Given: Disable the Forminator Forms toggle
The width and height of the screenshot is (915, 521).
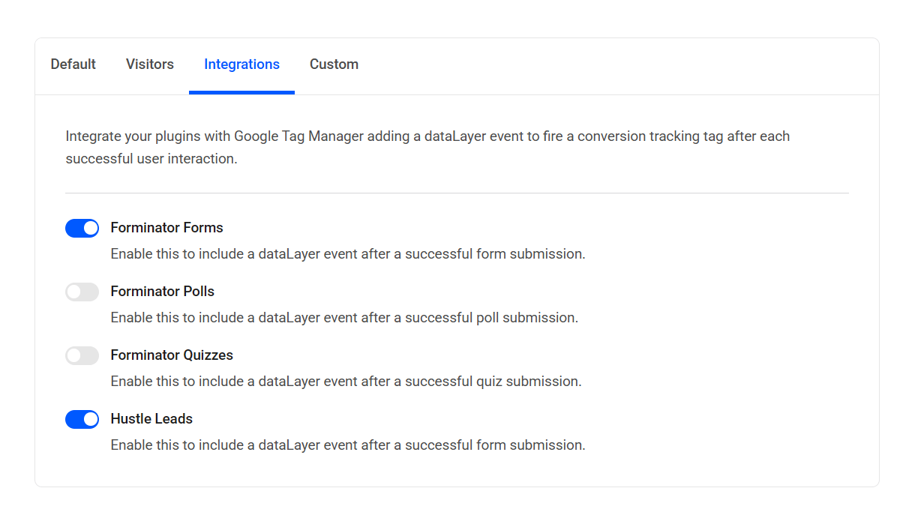Looking at the screenshot, I should coord(82,228).
